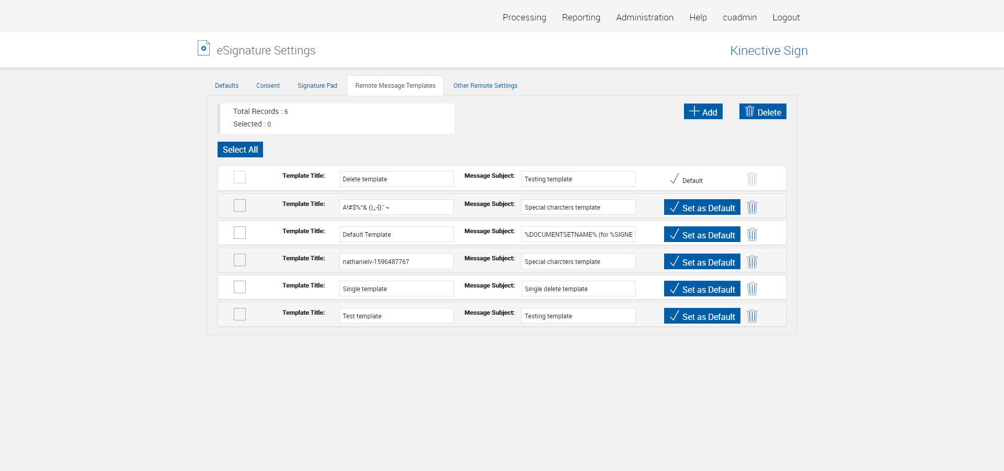Switch to the Signature Pad tab

[317, 86]
